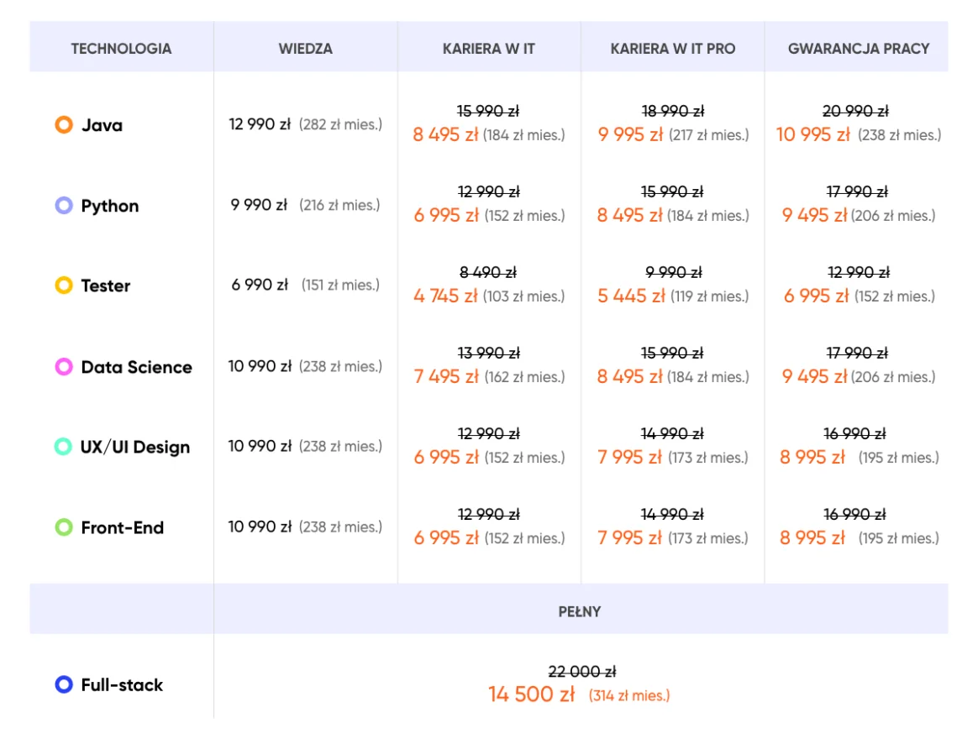This screenshot has width=978, height=739.
Task: Click the Data Science row label
Action: coord(136,367)
